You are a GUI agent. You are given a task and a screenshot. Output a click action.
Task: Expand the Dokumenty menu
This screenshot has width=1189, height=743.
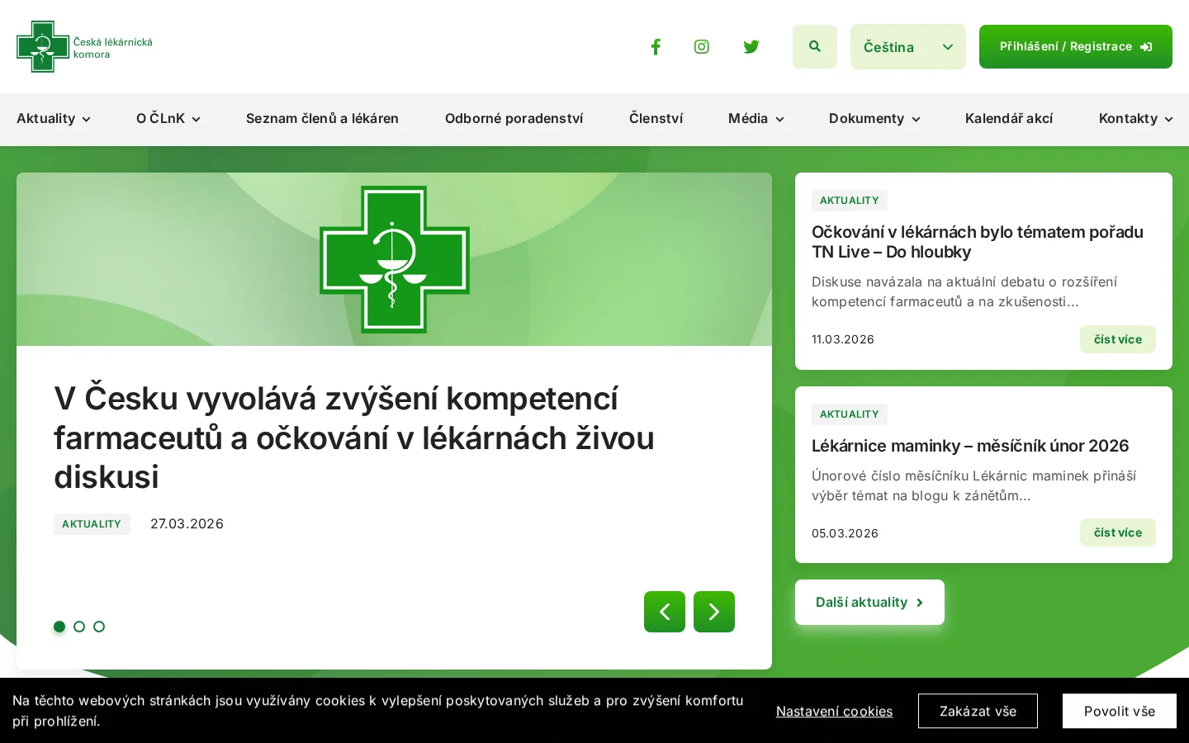[874, 119]
